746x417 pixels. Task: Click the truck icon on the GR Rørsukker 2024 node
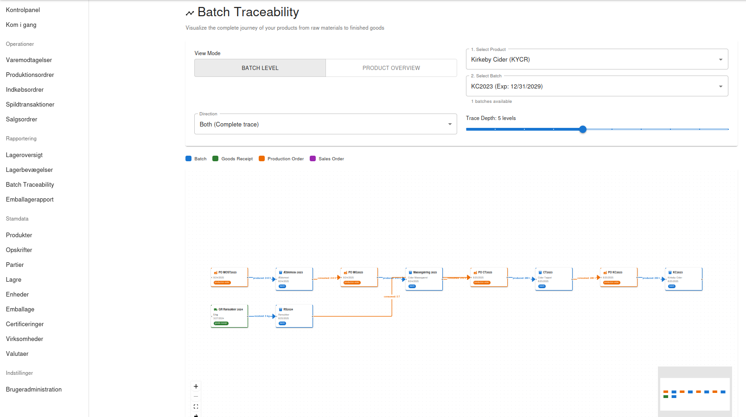[x=216, y=310]
